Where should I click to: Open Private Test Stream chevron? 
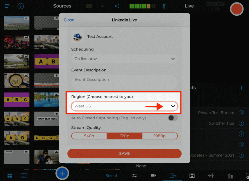(241, 113)
